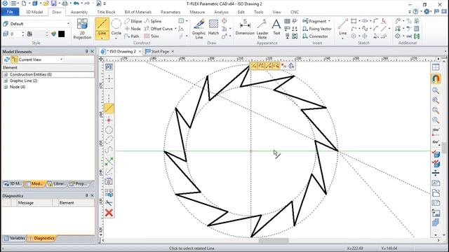Click the Save icon in the quick access toolbar
449x252 pixels.
[54, 3]
